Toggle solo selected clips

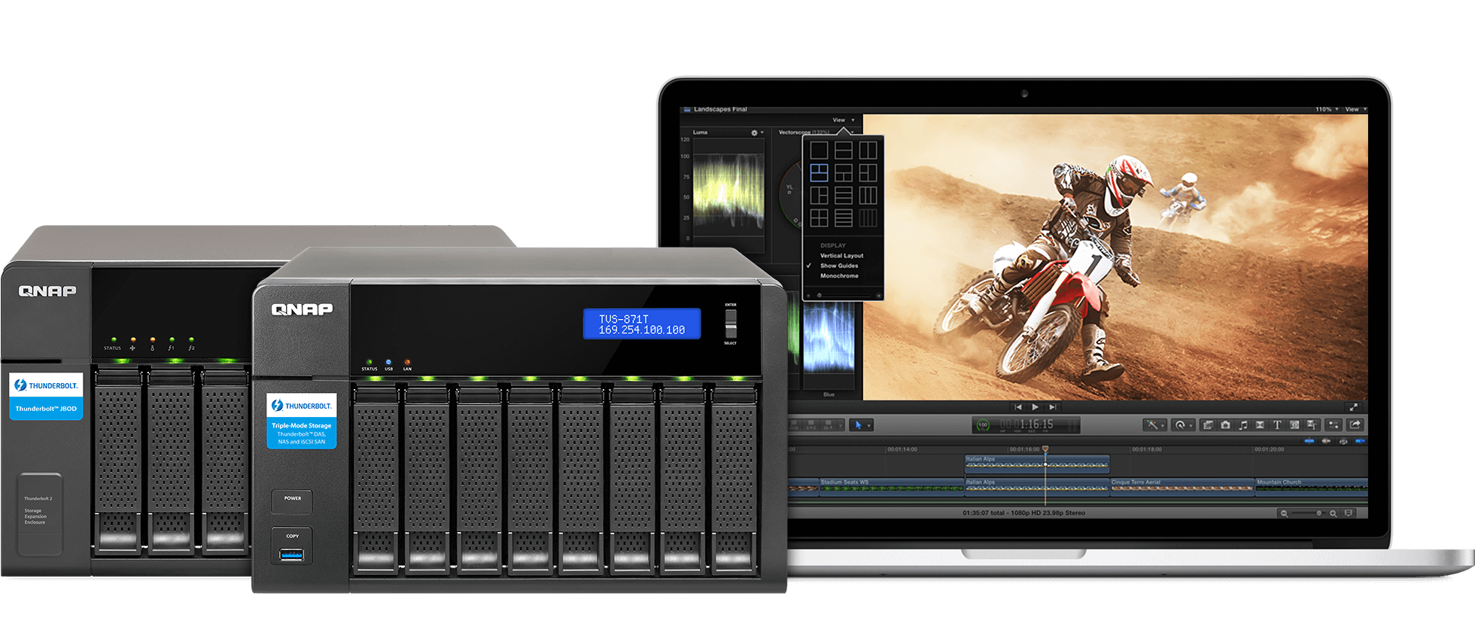(1343, 441)
